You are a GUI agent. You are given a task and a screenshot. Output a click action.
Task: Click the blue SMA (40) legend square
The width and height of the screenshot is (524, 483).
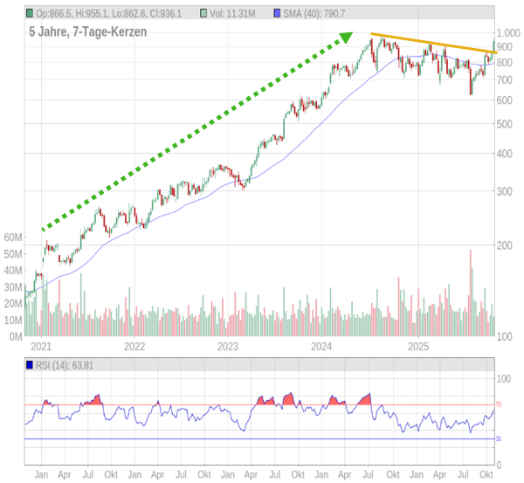click(x=277, y=14)
